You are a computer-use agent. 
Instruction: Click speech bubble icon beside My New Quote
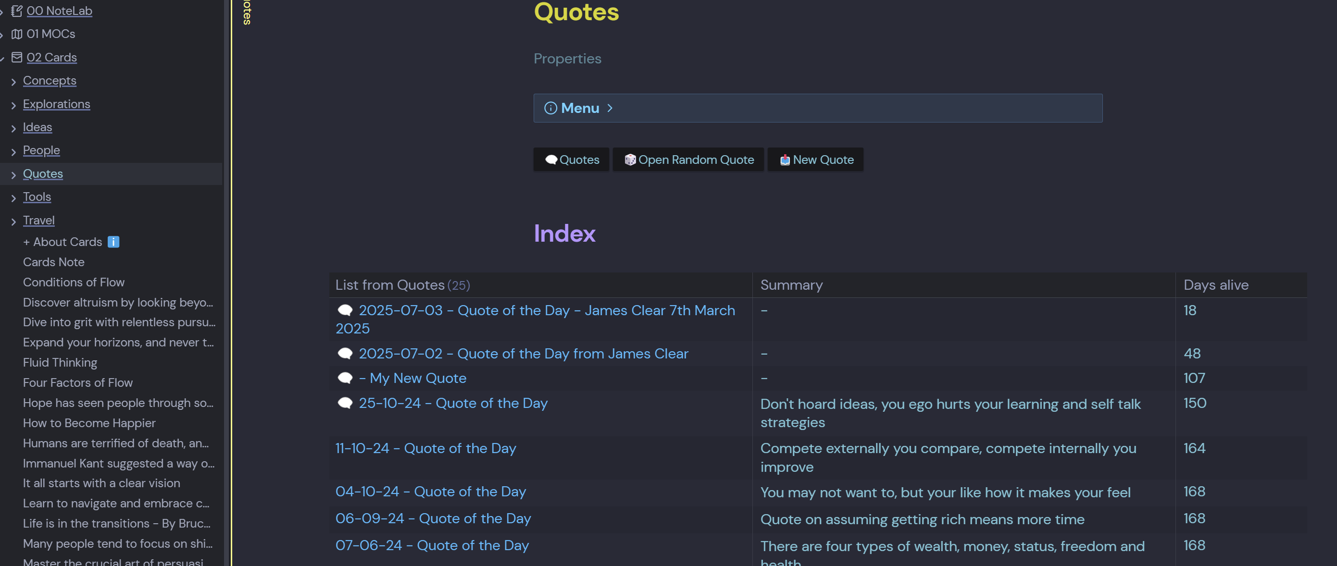click(x=345, y=378)
